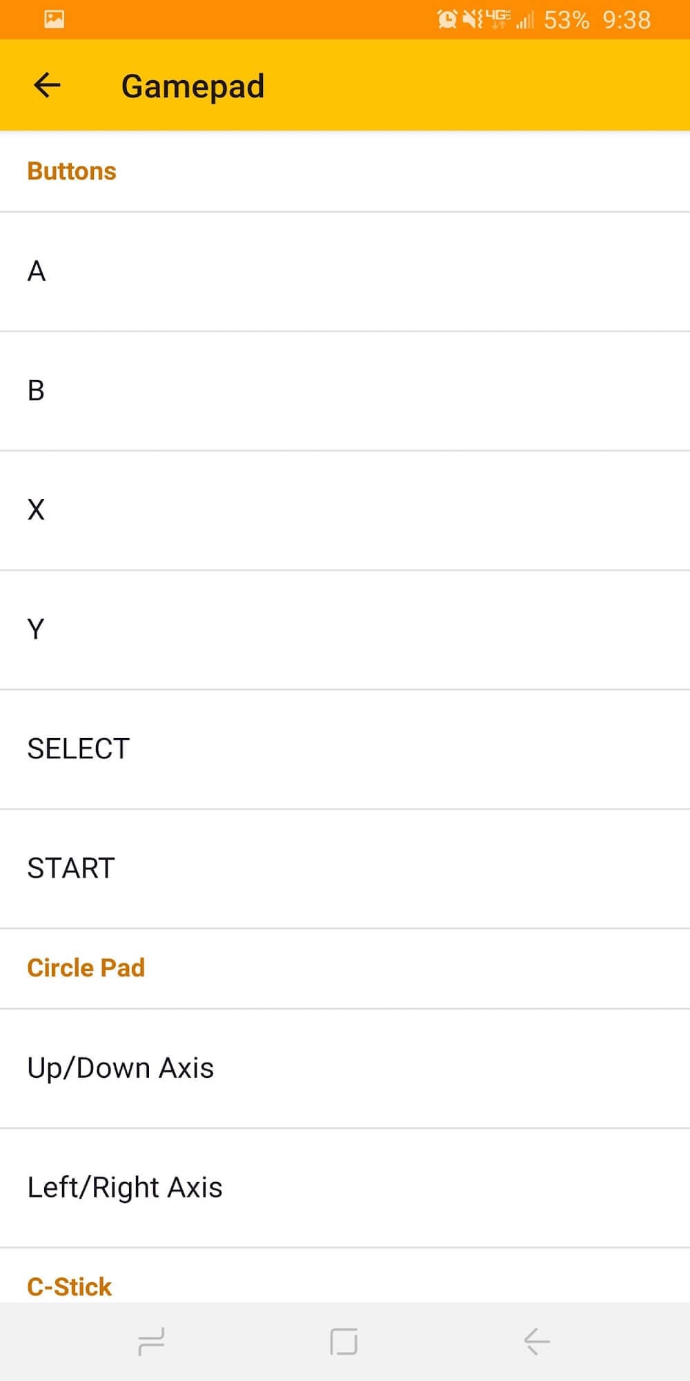This screenshot has height=1381, width=690.
Task: Configure the SELECT button mapping
Action: (345, 749)
